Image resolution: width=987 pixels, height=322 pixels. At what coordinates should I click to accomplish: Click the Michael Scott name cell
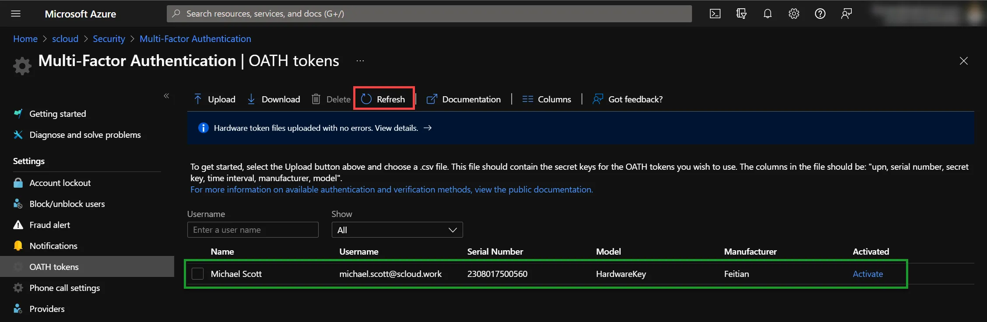[236, 274]
